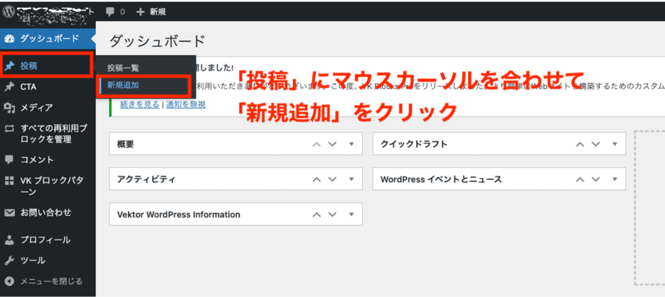Image resolution: width=665 pixels, height=297 pixels.
Task: Move WordPress イベントとニュース widget down
Action: tap(596, 179)
